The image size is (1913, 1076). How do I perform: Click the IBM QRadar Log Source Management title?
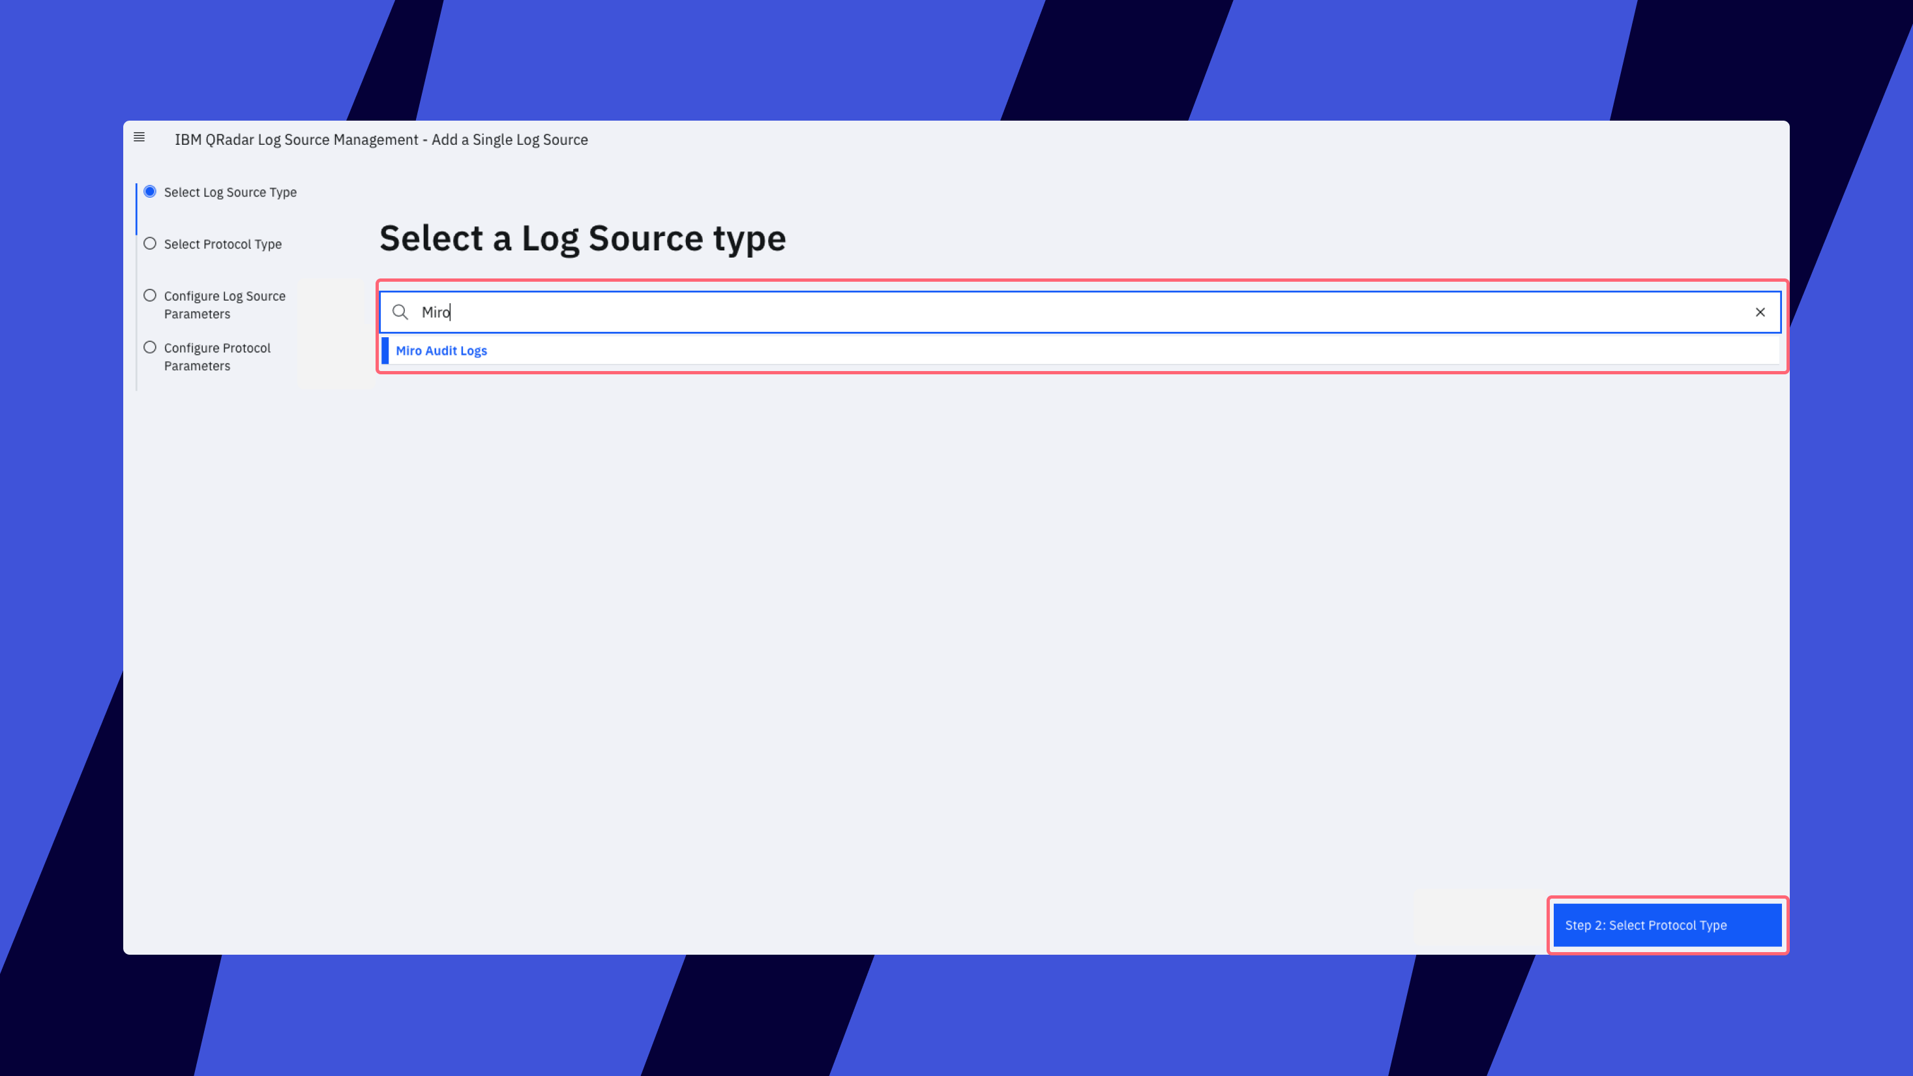point(296,140)
